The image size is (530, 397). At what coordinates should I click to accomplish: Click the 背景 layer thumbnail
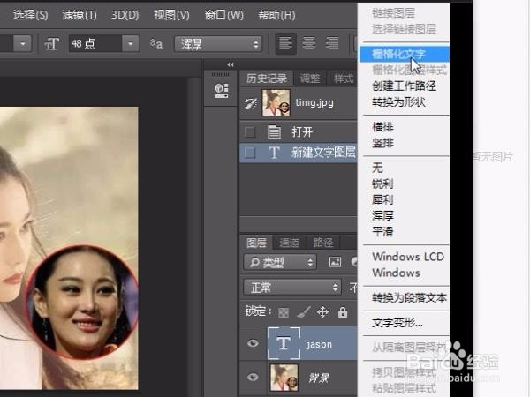coord(284,378)
